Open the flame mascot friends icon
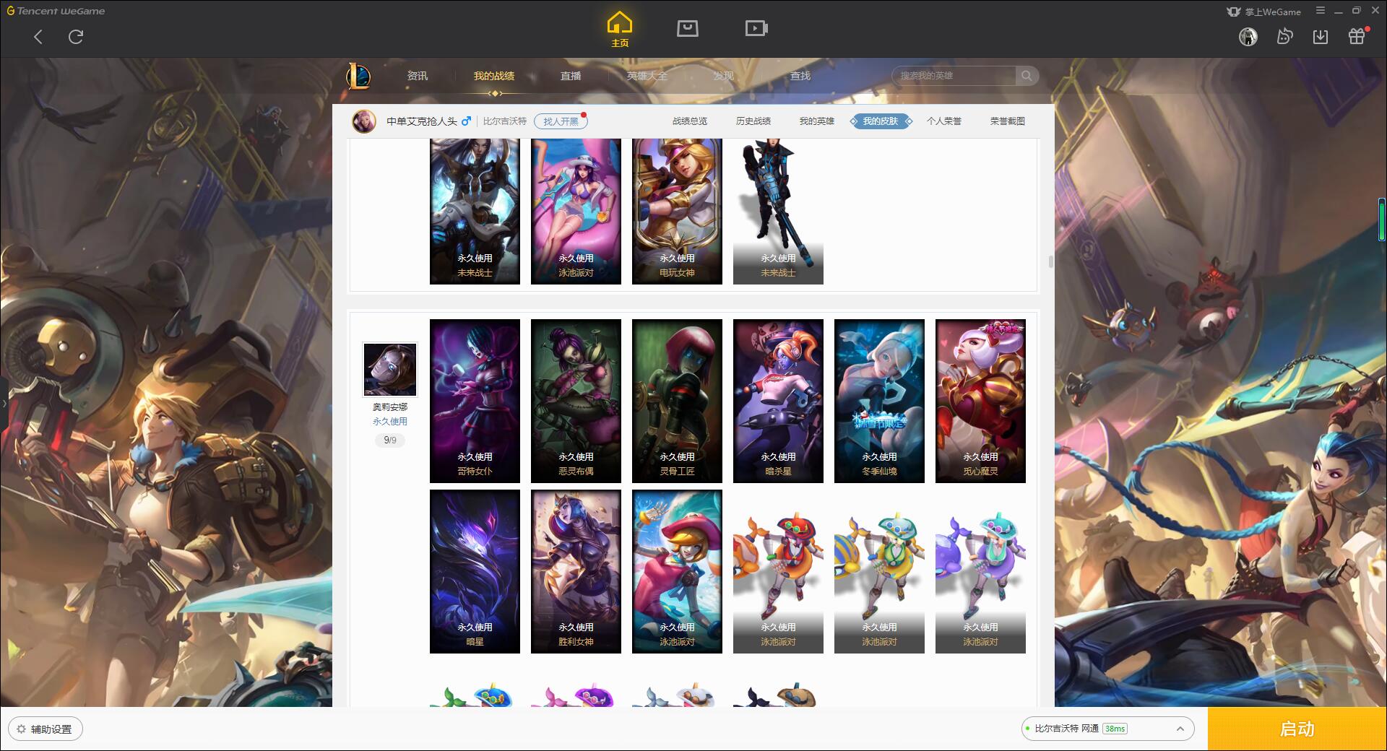Screen dimensions: 1387x751 [1284, 37]
